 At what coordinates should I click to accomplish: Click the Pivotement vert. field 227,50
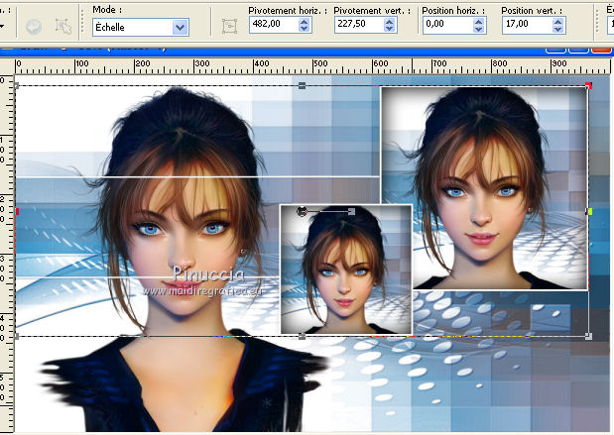pos(359,24)
